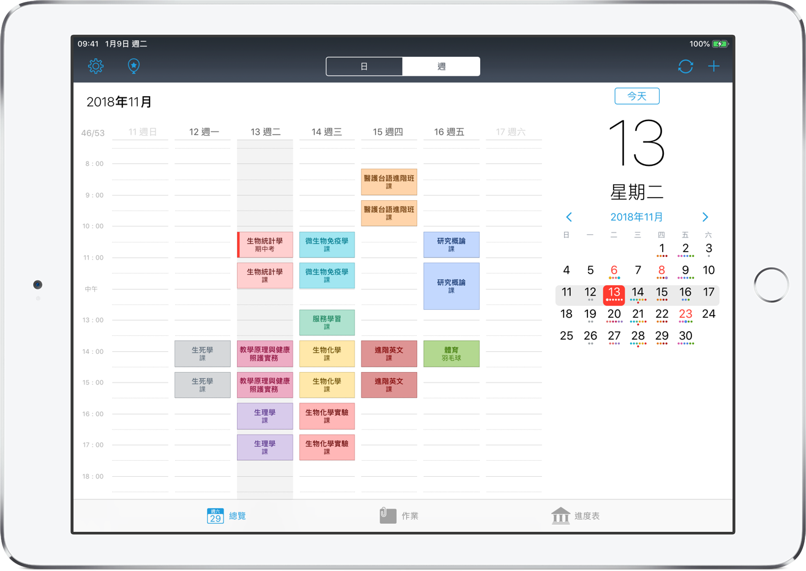Open the location star pin icon

pos(134,66)
